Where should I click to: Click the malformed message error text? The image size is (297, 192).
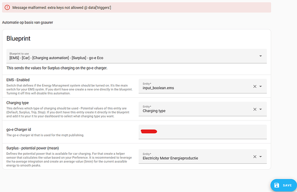62,8
